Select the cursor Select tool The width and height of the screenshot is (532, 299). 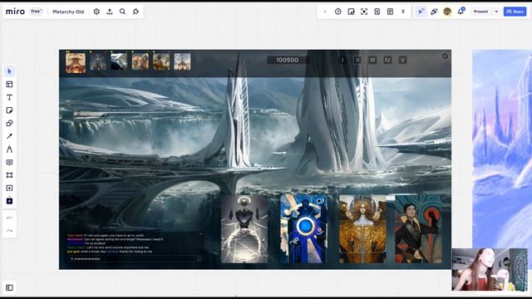9,71
